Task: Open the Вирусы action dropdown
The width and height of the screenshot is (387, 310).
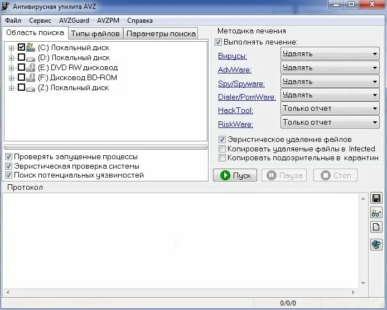Action: tap(330, 54)
